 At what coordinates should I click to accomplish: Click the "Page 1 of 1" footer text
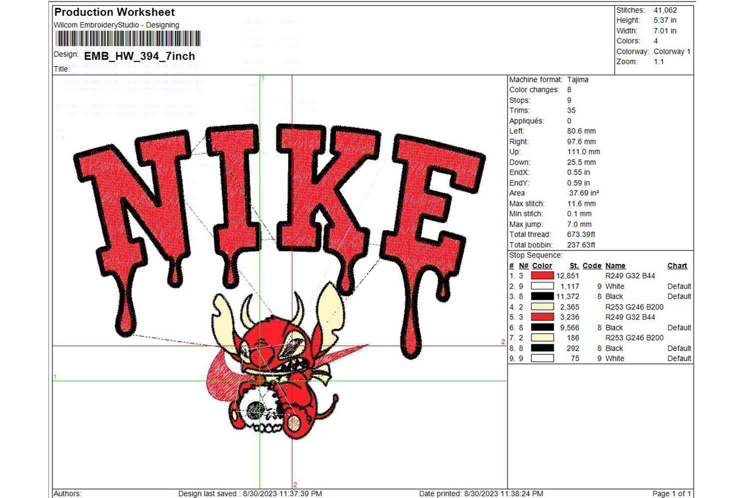[672, 494]
